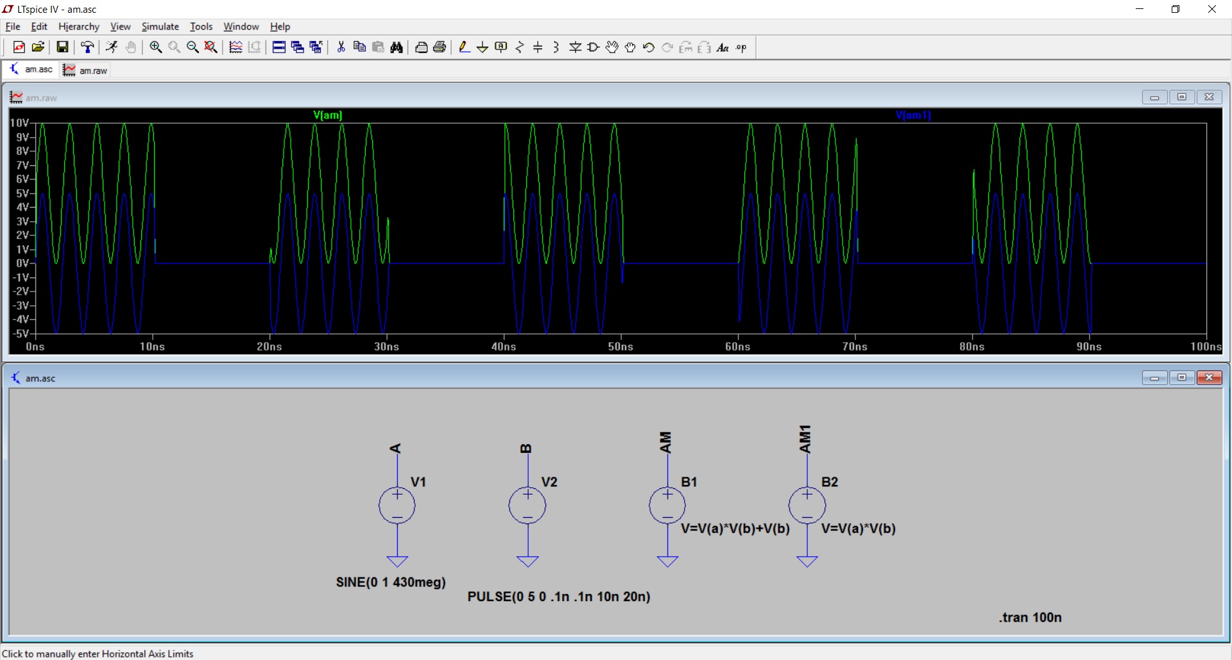
Task: Open the Simulate menu
Action: pyautogui.click(x=160, y=26)
